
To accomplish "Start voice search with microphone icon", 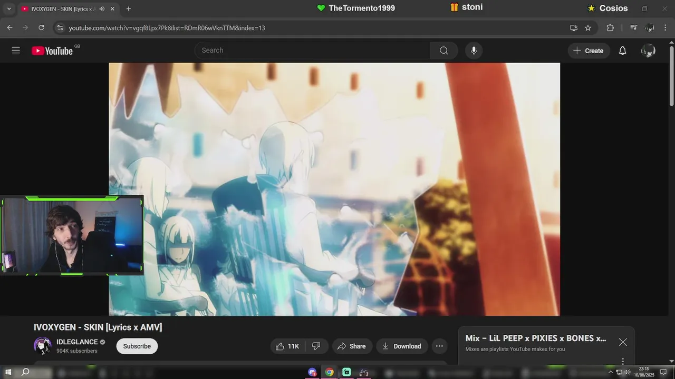I will pos(474,51).
